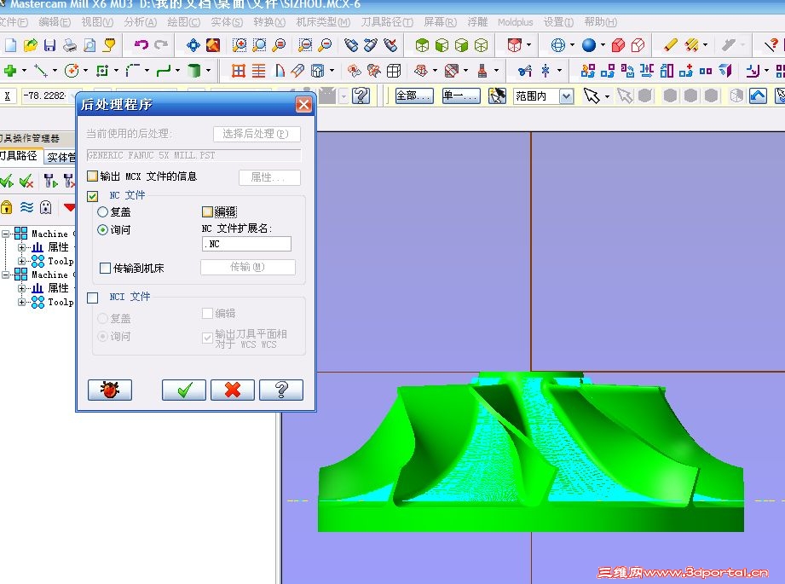Click the yellow pencil icon

click(670, 45)
